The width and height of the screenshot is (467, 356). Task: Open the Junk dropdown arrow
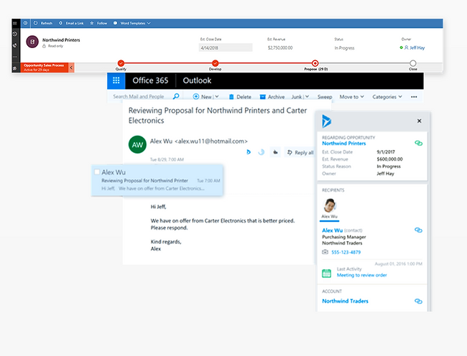307,96
